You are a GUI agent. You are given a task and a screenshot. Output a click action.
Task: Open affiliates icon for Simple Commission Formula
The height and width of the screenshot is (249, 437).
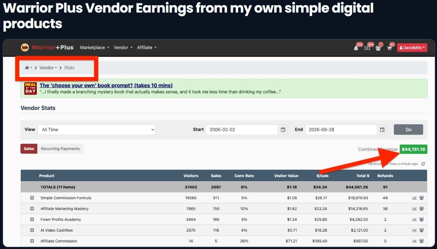pos(421,198)
